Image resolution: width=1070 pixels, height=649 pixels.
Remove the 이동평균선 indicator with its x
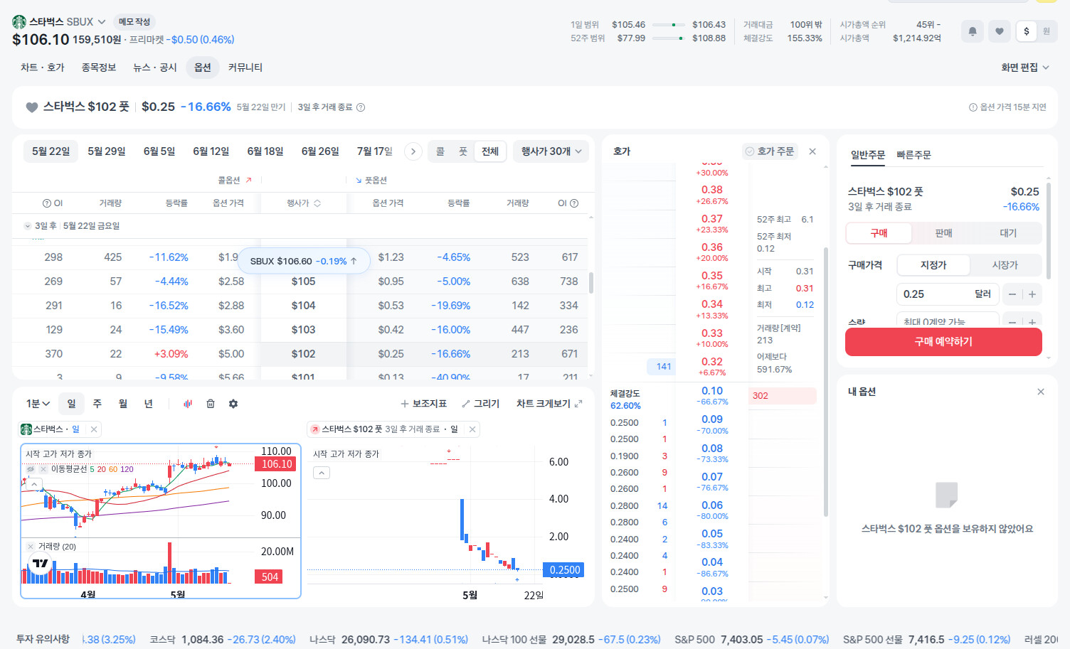pos(43,469)
